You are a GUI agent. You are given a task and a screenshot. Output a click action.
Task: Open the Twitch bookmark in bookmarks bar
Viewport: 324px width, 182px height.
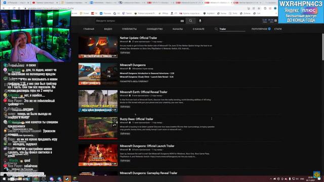[x=127, y=14]
